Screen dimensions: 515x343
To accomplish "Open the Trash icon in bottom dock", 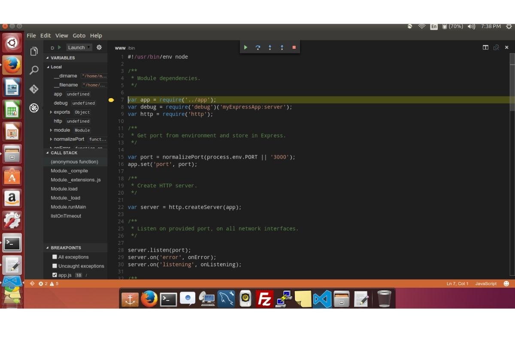I will (384, 299).
